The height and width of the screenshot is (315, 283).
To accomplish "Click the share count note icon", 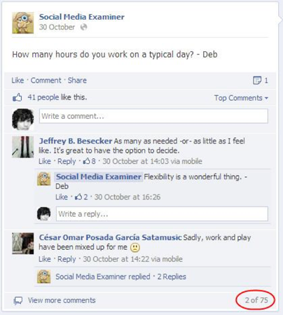I will click(x=257, y=80).
